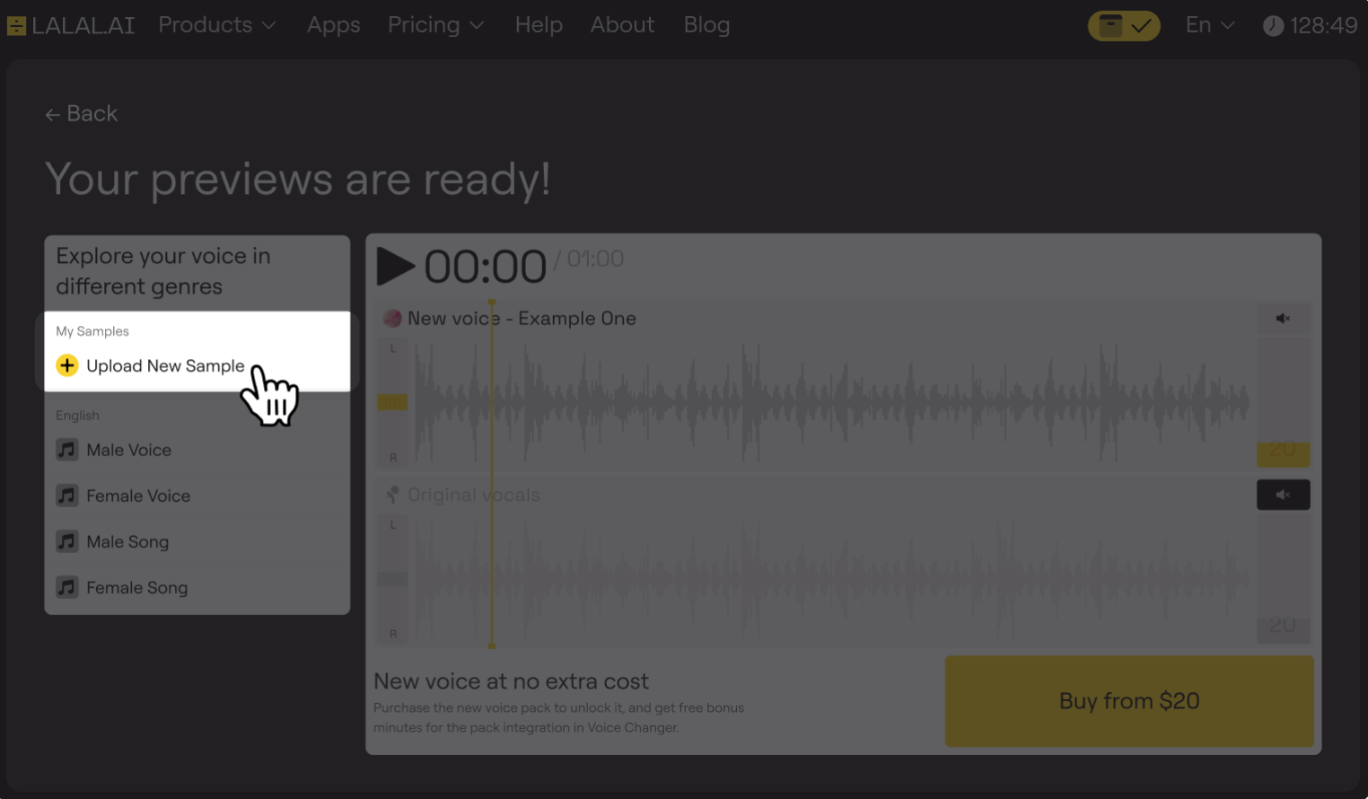Go to the Apps page

coord(333,25)
